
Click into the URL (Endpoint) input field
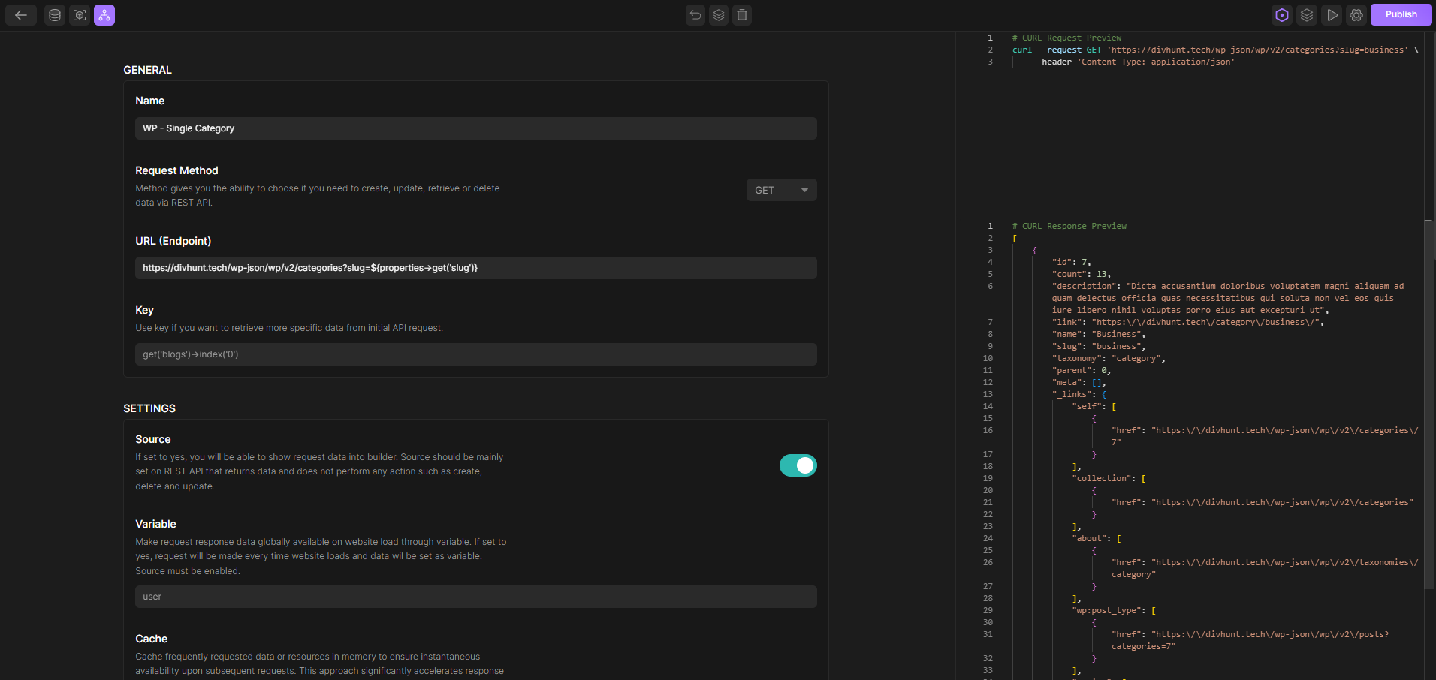(x=475, y=268)
